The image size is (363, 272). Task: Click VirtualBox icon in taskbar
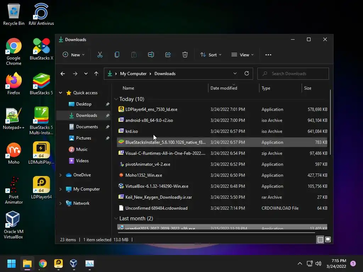click(x=74, y=263)
